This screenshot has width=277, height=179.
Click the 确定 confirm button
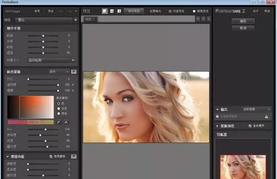243,21
